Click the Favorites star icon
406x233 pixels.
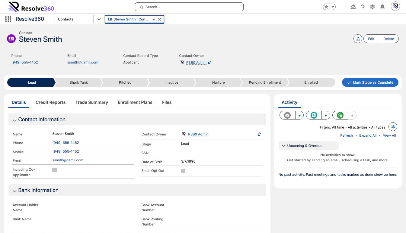pyautogui.click(x=326, y=7)
